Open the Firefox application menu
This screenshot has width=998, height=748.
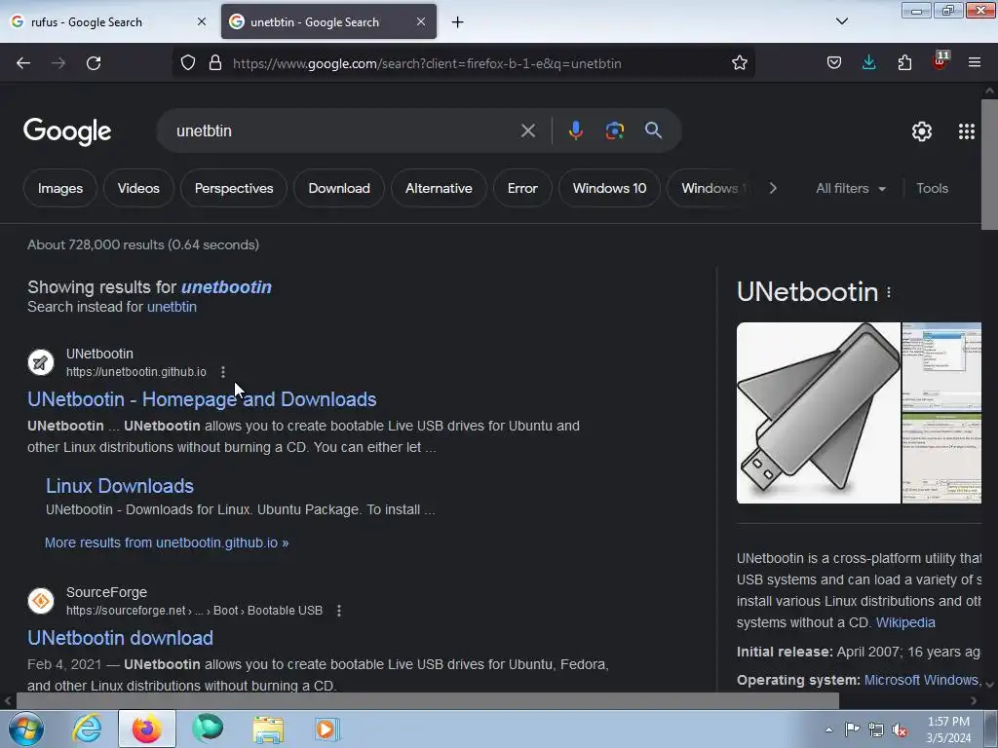point(975,63)
